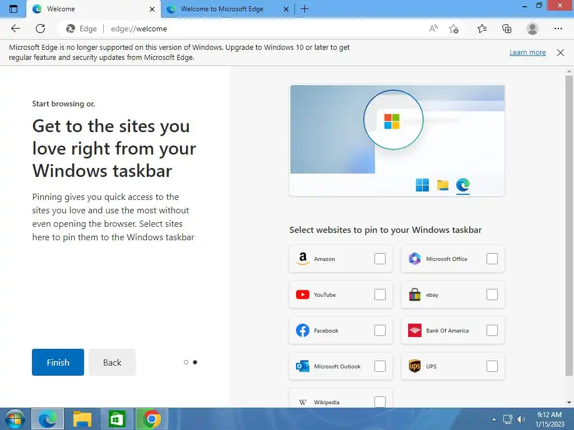
Task: Open the Favorites list icon
Action: click(x=482, y=29)
